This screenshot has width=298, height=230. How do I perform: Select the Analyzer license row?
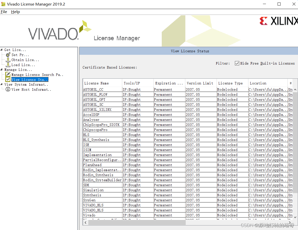188,120
